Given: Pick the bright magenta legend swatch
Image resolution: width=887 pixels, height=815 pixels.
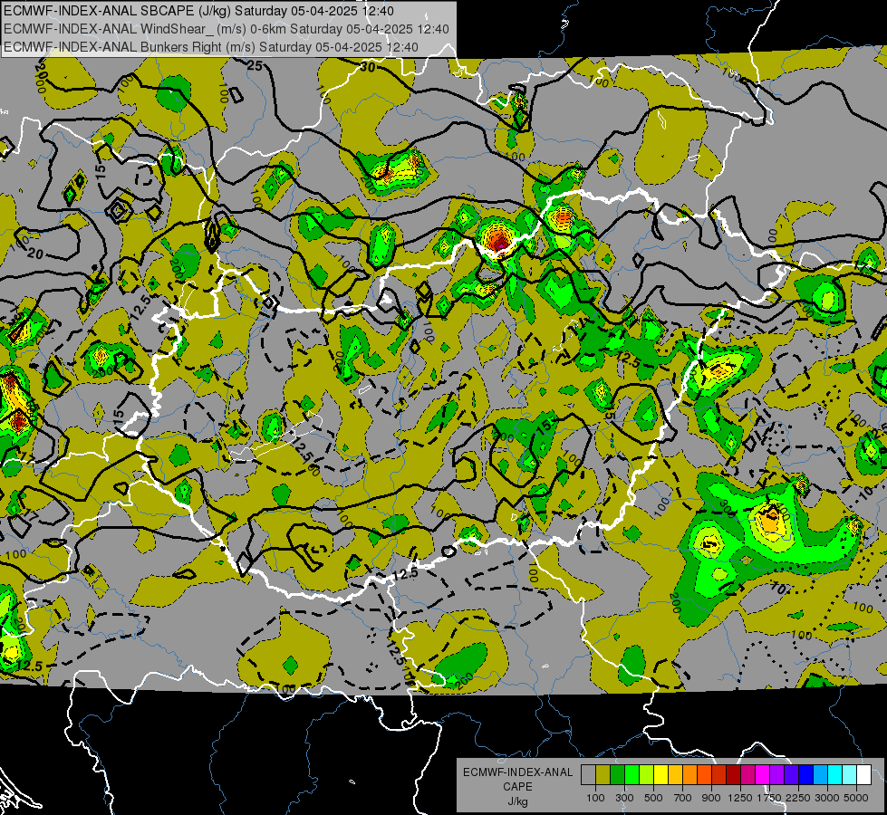Looking at the screenshot, I should [763, 775].
